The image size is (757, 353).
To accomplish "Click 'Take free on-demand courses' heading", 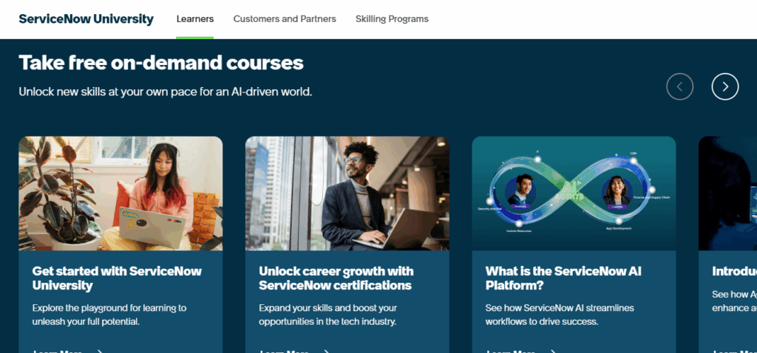I will click(x=161, y=63).
